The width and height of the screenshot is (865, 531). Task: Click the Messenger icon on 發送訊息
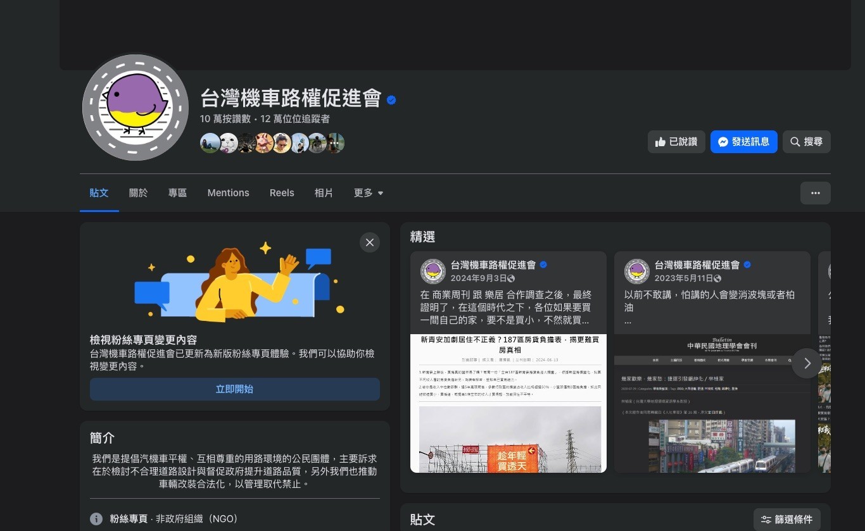pos(723,142)
